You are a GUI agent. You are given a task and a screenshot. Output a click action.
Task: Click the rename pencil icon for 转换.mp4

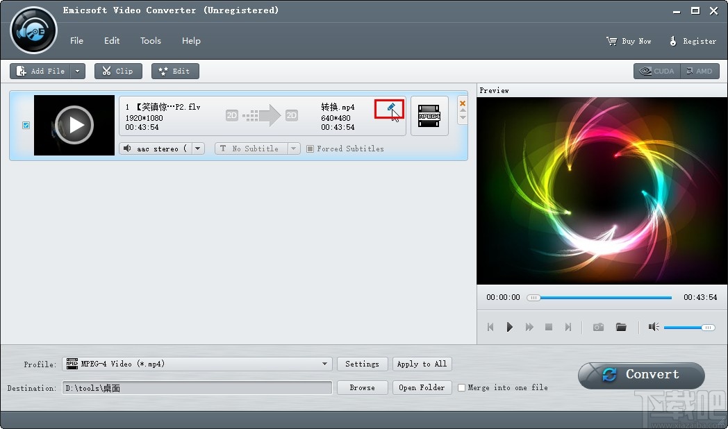point(391,108)
